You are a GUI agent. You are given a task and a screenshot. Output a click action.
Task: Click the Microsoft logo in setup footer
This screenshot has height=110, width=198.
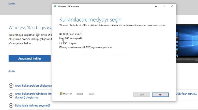[x=66, y=94]
